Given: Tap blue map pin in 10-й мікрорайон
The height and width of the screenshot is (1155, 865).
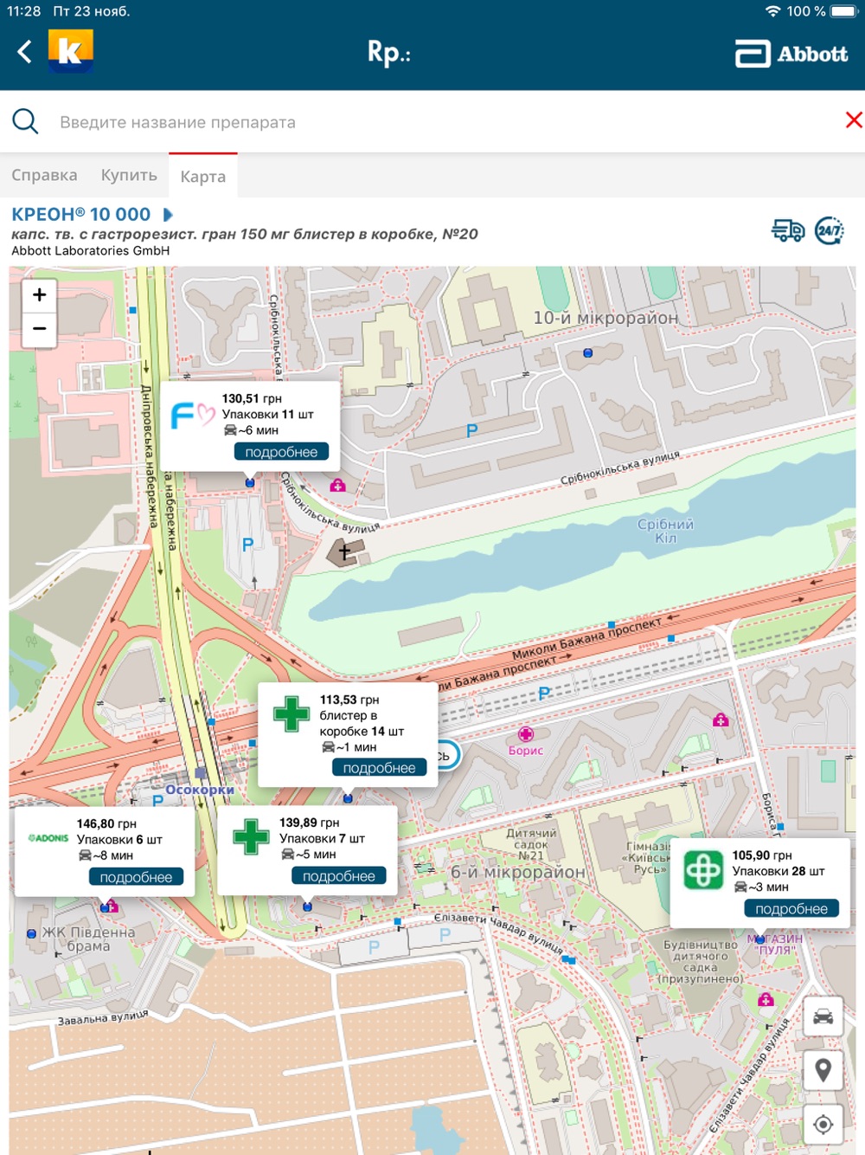Looking at the screenshot, I should pyautogui.click(x=588, y=353).
